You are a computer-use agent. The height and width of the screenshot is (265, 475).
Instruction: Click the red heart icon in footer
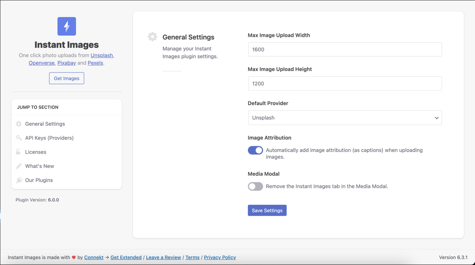tap(74, 257)
